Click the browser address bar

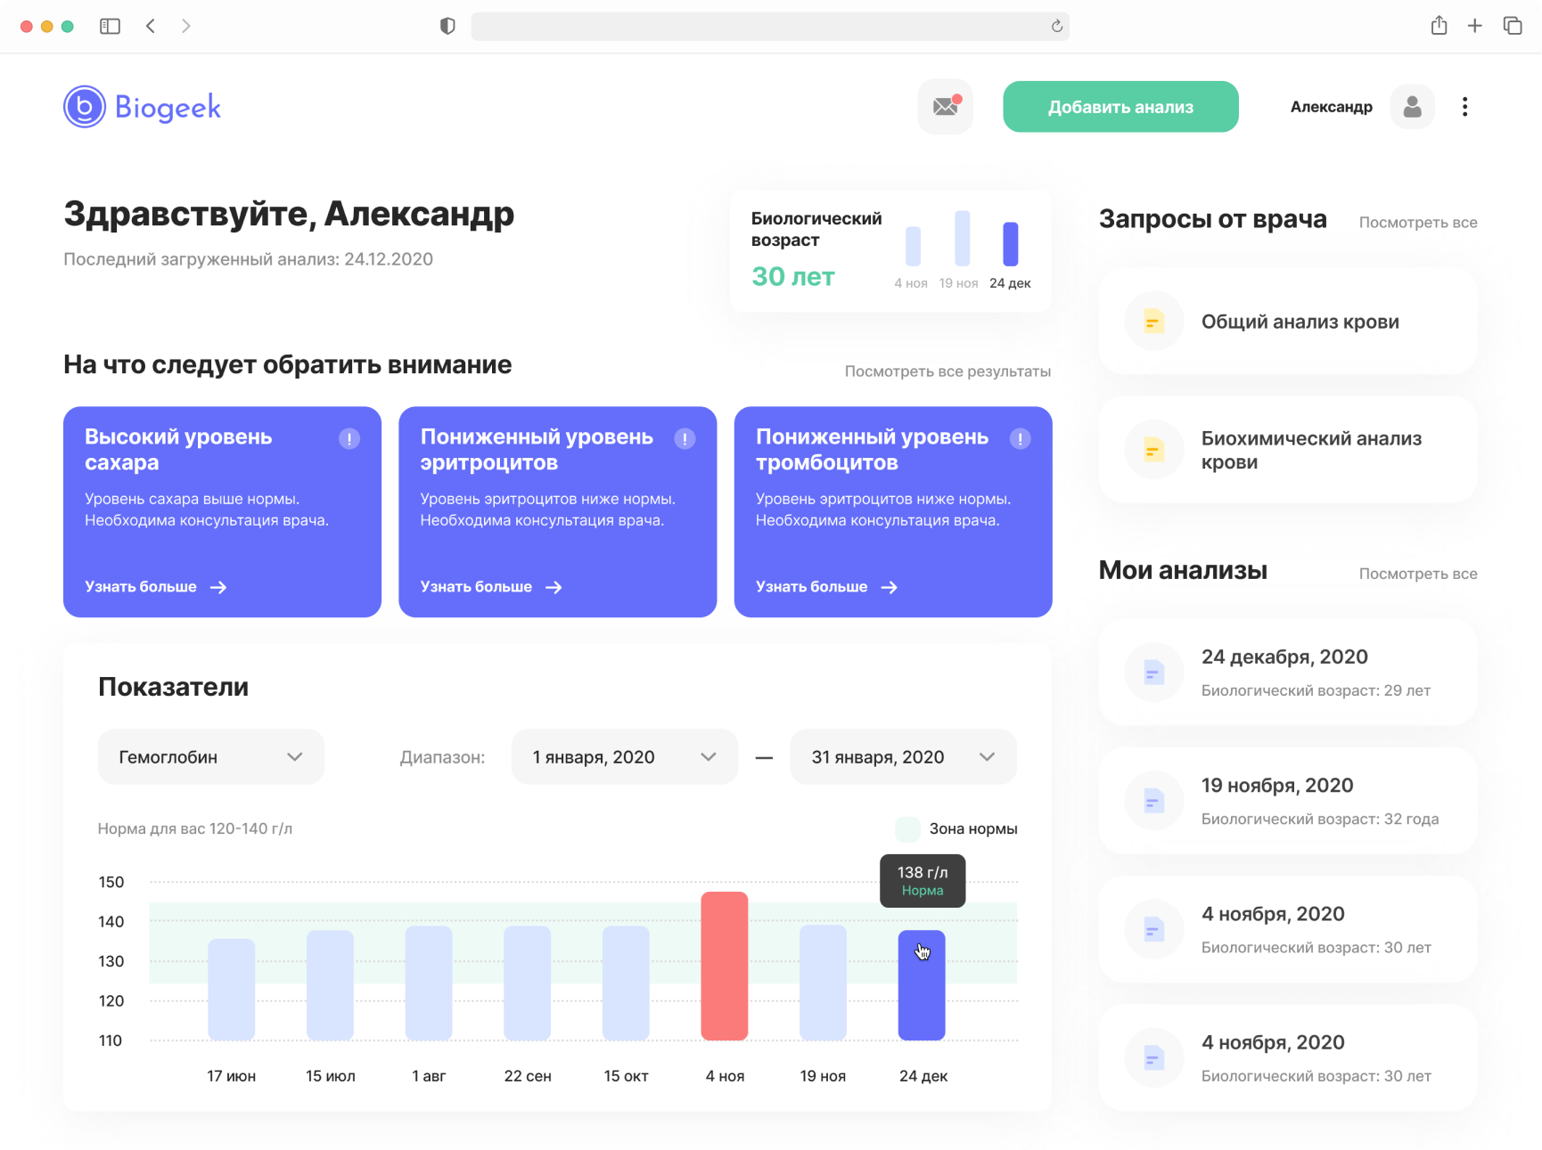tap(770, 27)
